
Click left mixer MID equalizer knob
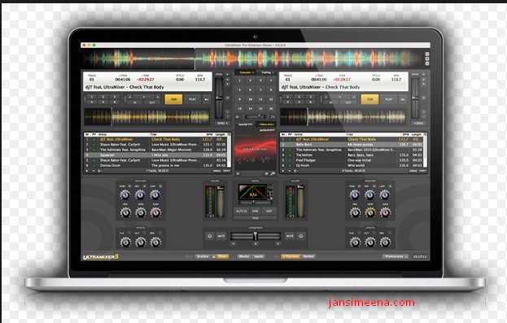pyautogui.click(x=140, y=194)
